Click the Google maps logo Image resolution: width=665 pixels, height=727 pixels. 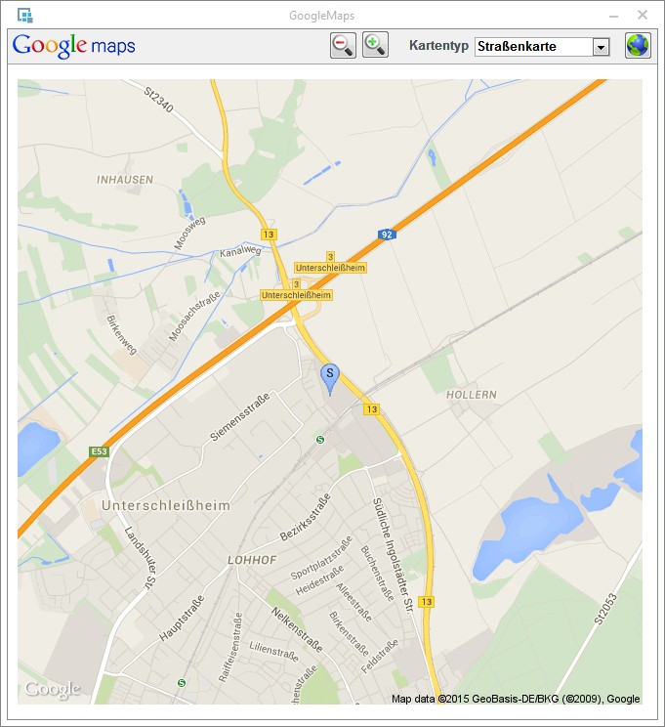pos(73,45)
